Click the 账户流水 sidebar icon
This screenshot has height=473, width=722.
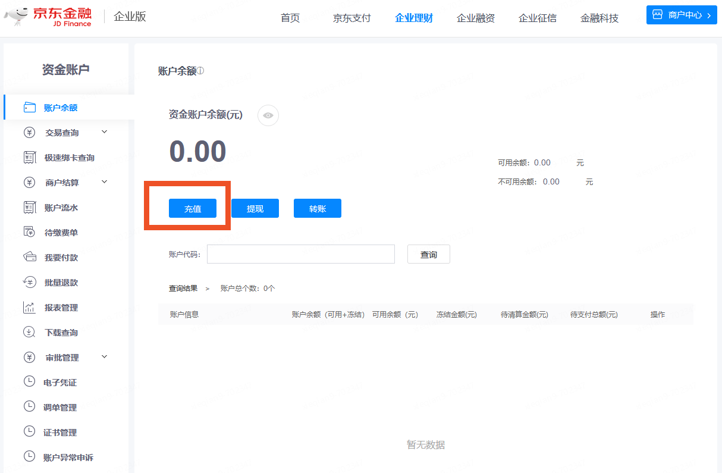tap(30, 208)
